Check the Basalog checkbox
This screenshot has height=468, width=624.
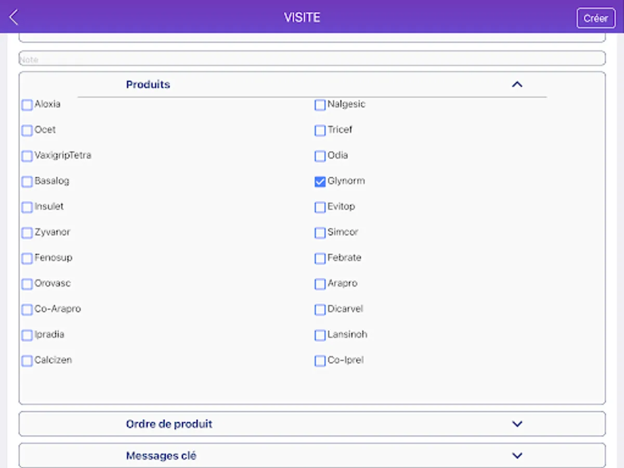[27, 181]
